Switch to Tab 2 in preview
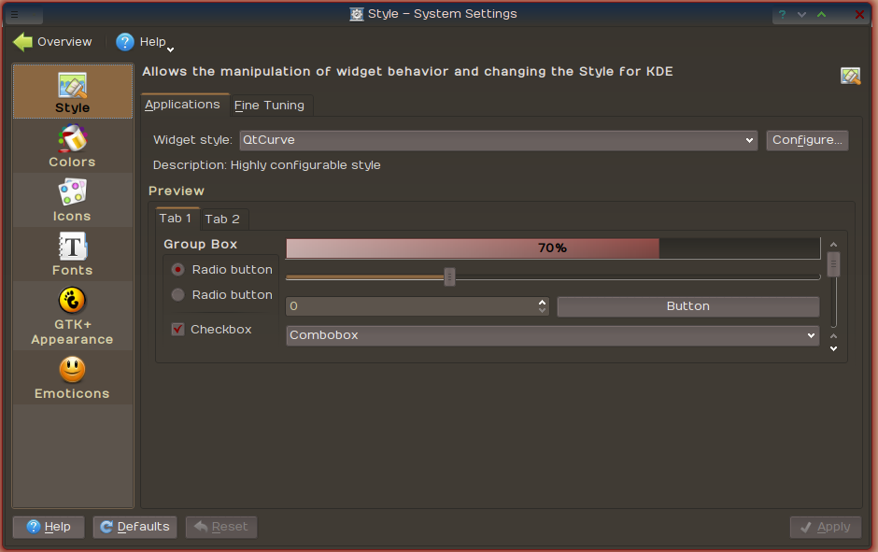The image size is (878, 552). (x=222, y=219)
